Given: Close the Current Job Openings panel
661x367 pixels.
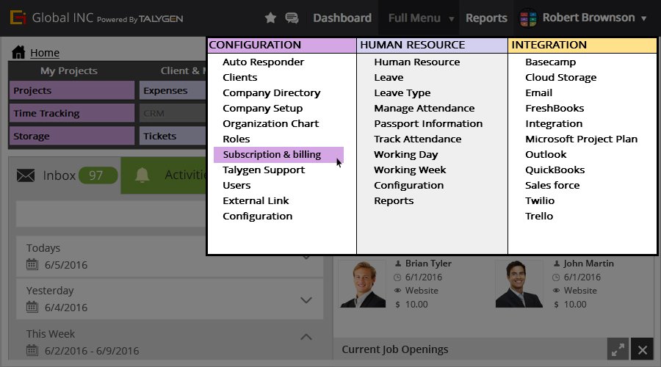Looking at the screenshot, I should (x=643, y=349).
